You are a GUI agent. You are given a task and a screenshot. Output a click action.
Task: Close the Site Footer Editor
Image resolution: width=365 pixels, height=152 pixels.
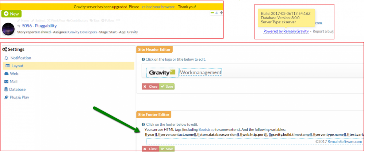150,149
